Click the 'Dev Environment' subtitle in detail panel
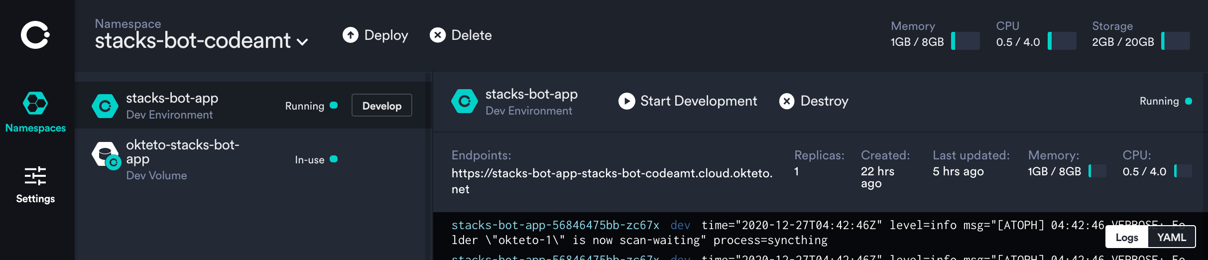Viewport: 1208px width, 260px height. (529, 111)
